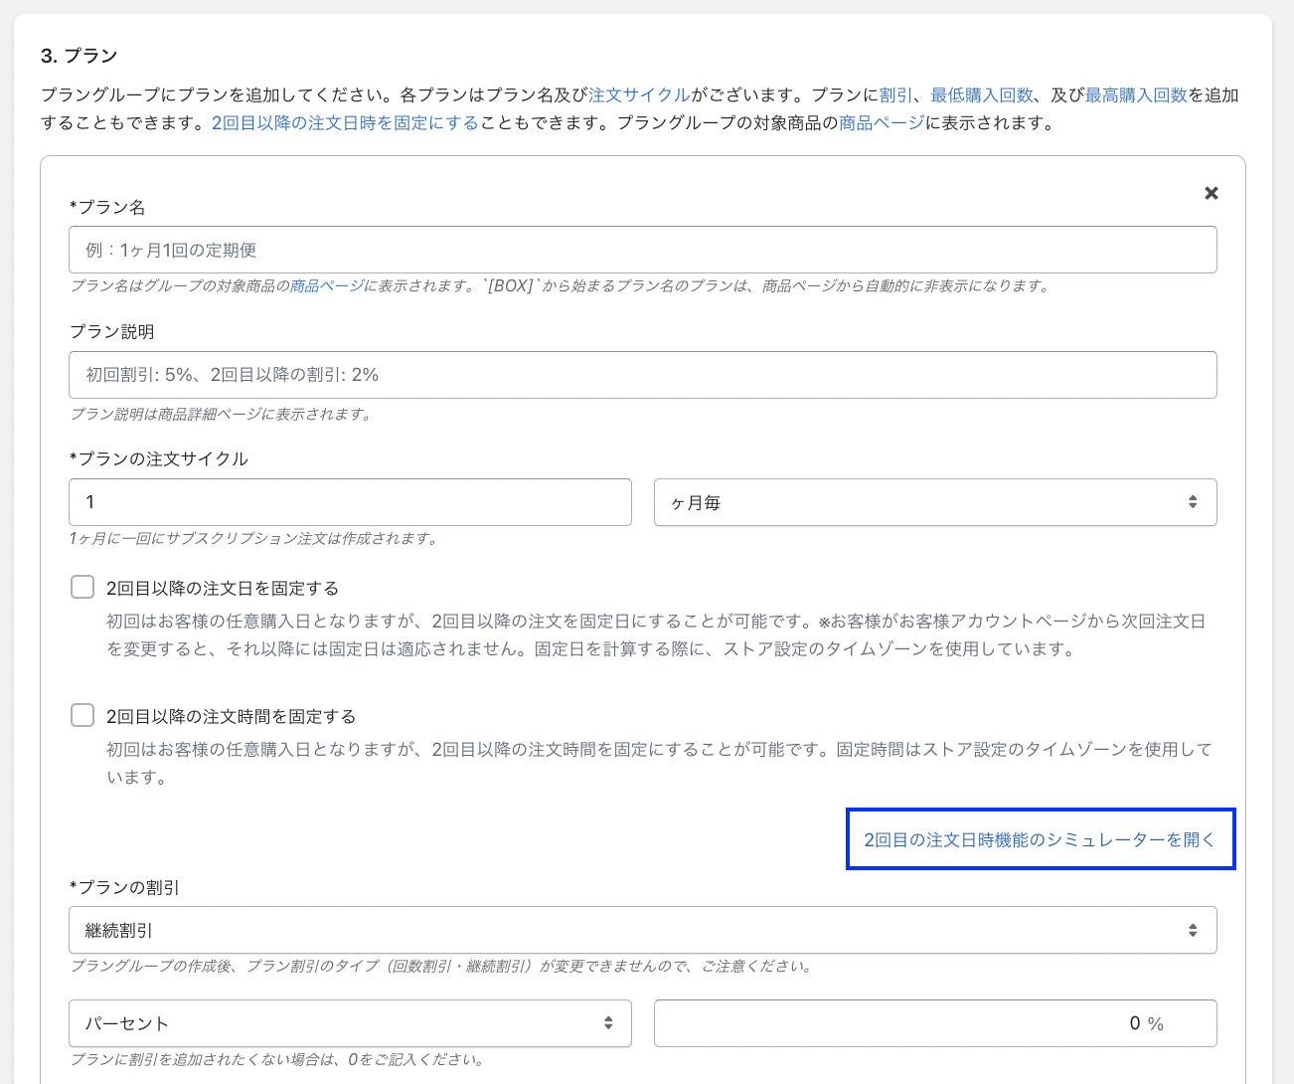This screenshot has height=1084, width=1294.
Task: Open the 商品ページ link under plan name field
Action: coord(327,285)
